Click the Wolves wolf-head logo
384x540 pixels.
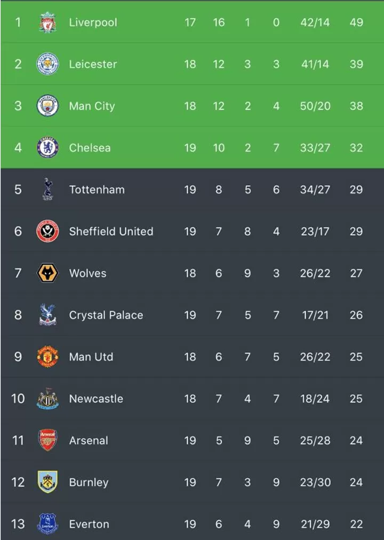[x=47, y=273]
